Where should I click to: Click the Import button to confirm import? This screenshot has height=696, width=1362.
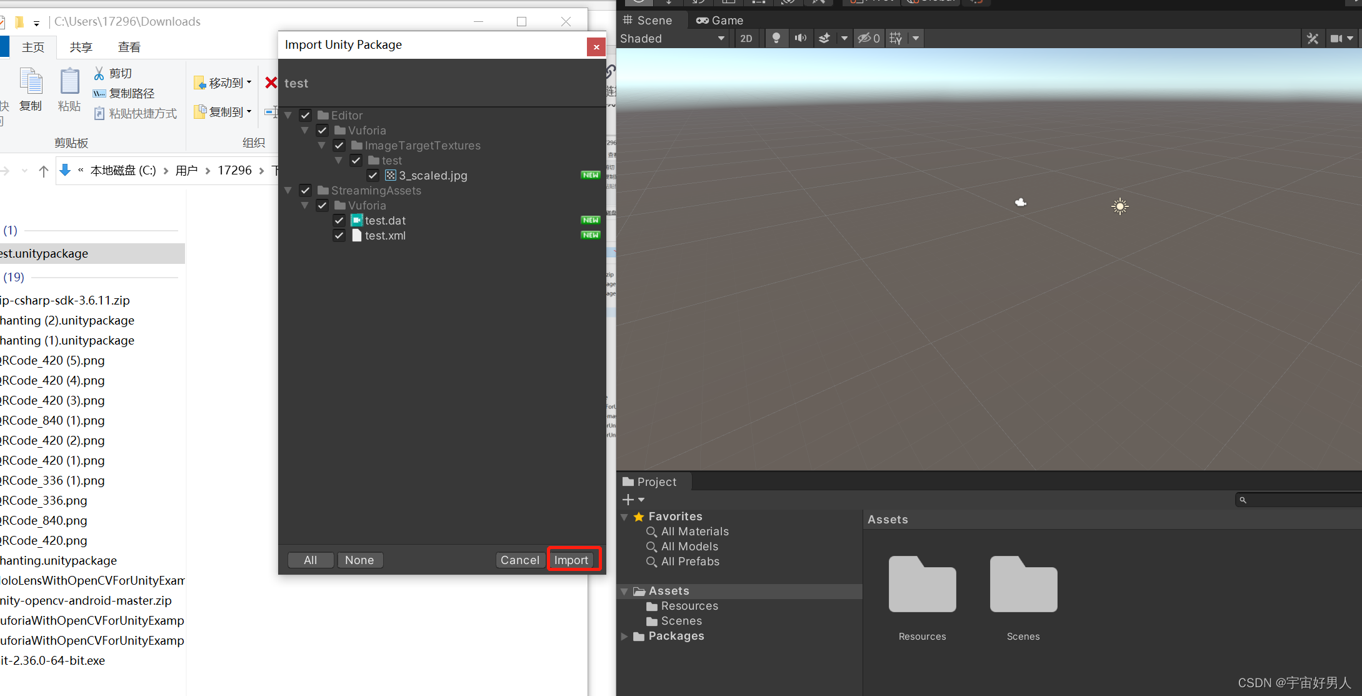pyautogui.click(x=573, y=559)
